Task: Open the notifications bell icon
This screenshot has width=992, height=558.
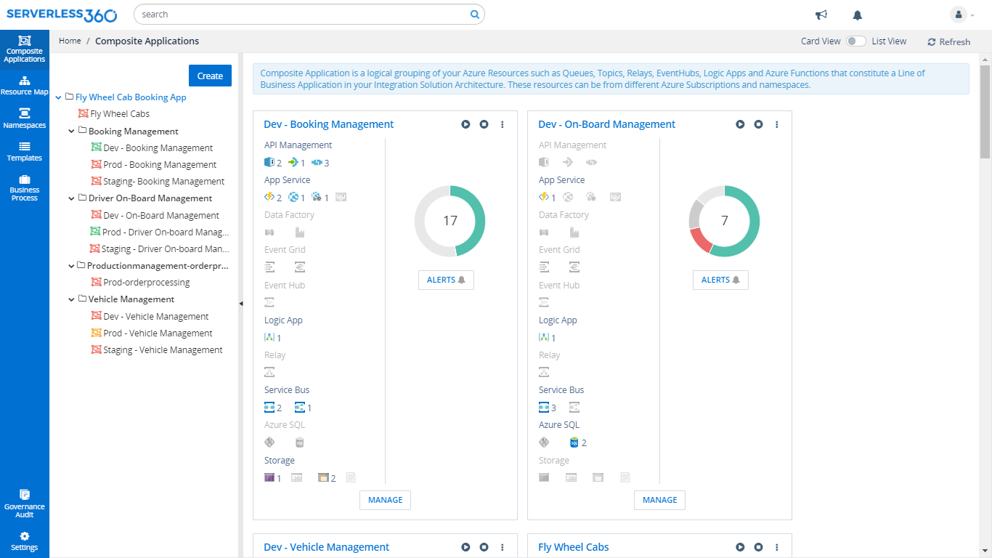Action: click(858, 15)
